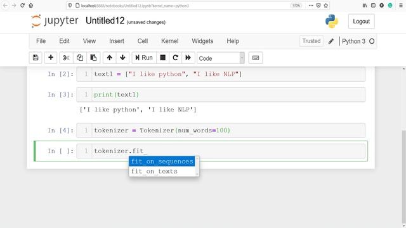Reload the page in the browser
This screenshot has height=228, width=406.
(23, 6)
